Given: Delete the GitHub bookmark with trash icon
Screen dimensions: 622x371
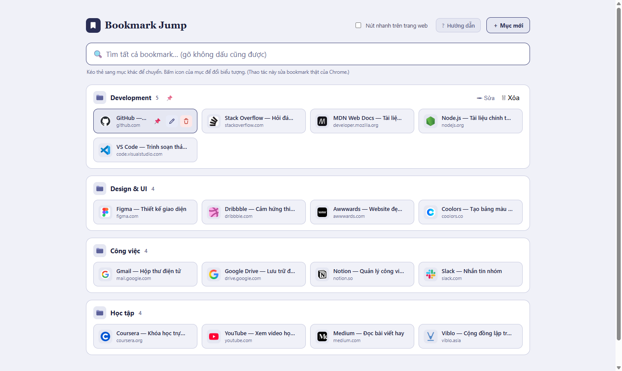Looking at the screenshot, I should coord(186,121).
